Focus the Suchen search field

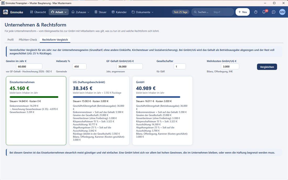213,12
